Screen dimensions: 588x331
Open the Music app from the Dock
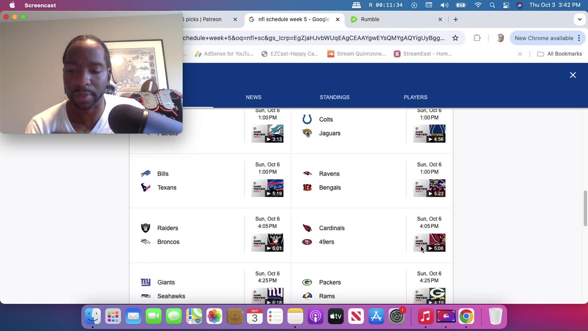(425, 316)
